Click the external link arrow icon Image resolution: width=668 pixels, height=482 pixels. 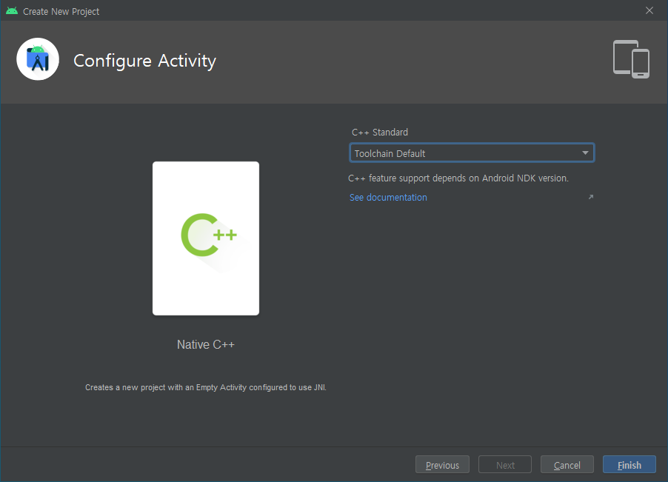pos(590,197)
